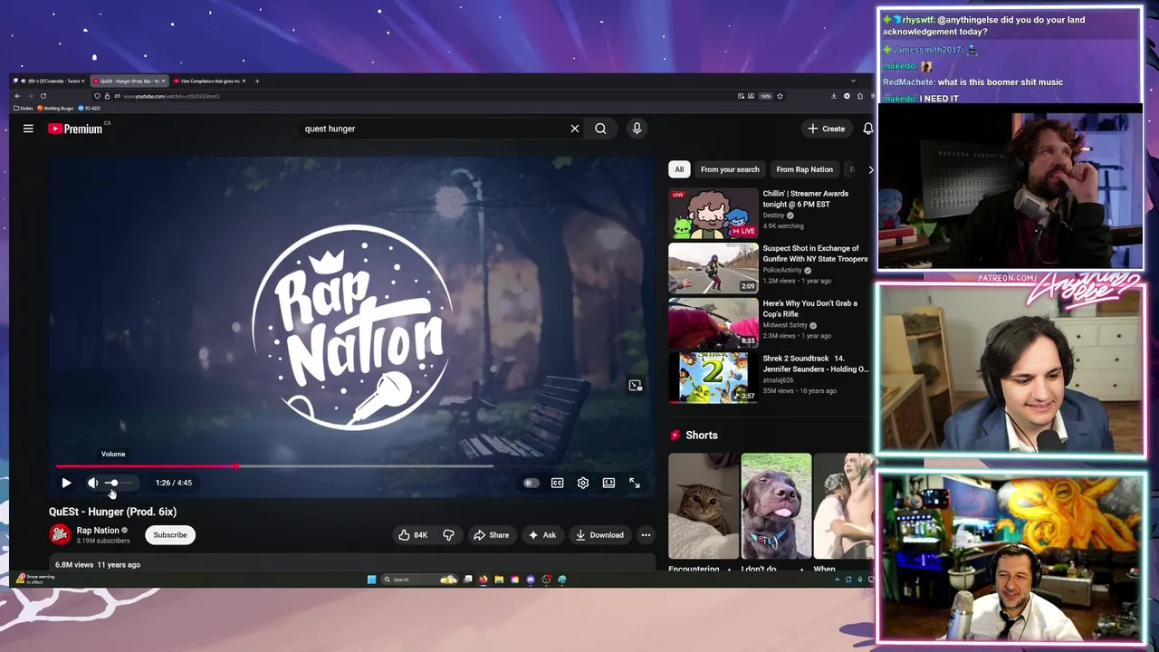Seek along the red video progress bar
This screenshot has width=1159, height=652.
click(274, 466)
